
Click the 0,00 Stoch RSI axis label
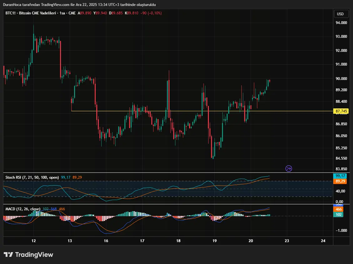tap(339, 202)
